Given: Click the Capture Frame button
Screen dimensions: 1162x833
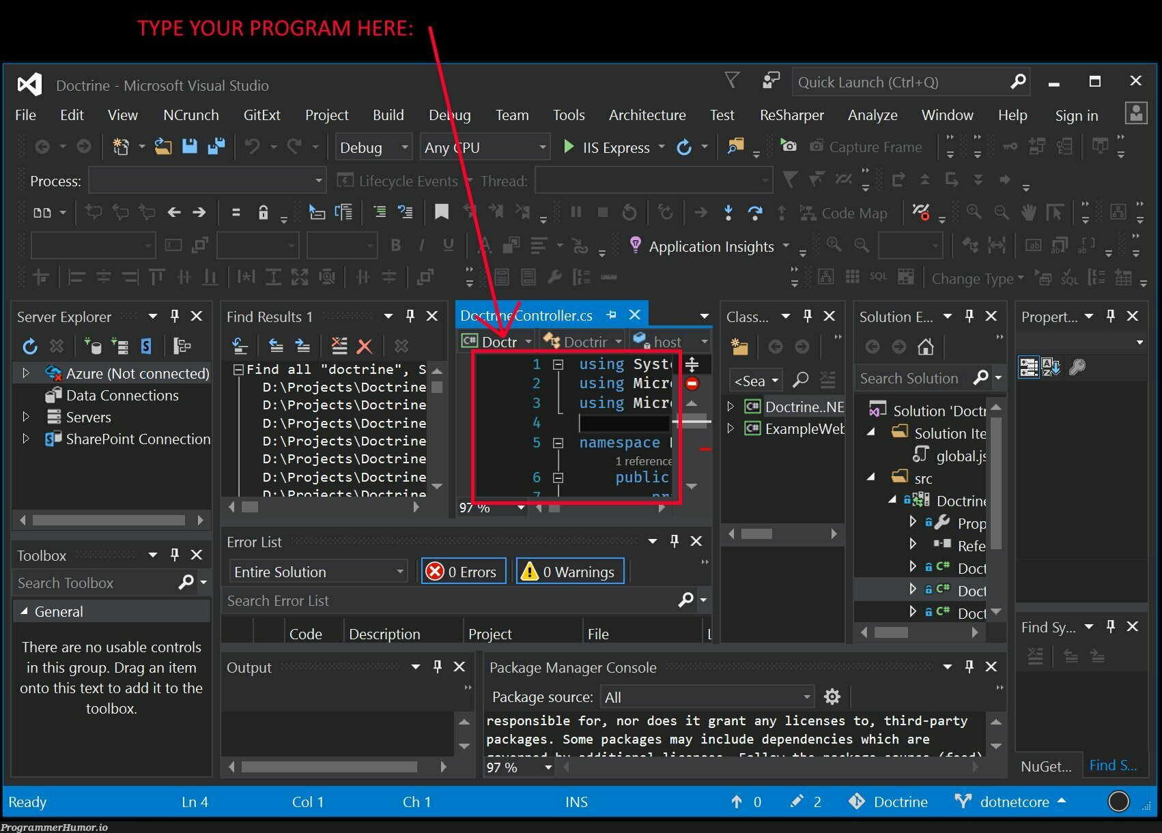Looking at the screenshot, I should [866, 147].
